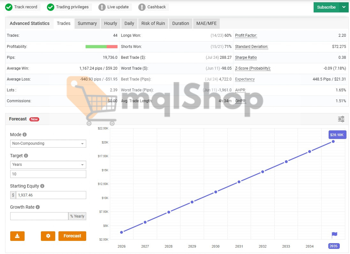The height and width of the screenshot is (254, 350).
Task: Expand the Subscribe button dropdown arrow
Action: (x=344, y=7)
